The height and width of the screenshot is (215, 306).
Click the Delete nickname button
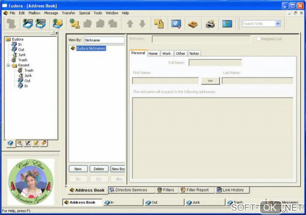(x=99, y=169)
